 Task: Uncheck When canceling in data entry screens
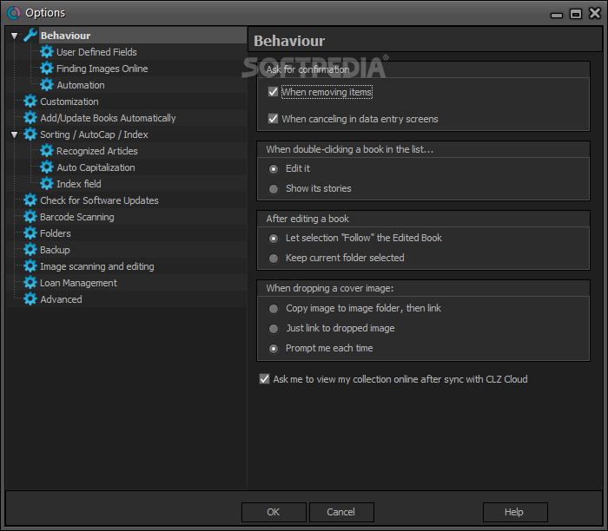[x=273, y=119]
